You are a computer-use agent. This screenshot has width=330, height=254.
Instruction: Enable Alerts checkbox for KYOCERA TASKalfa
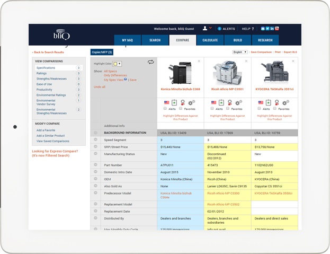260,108
